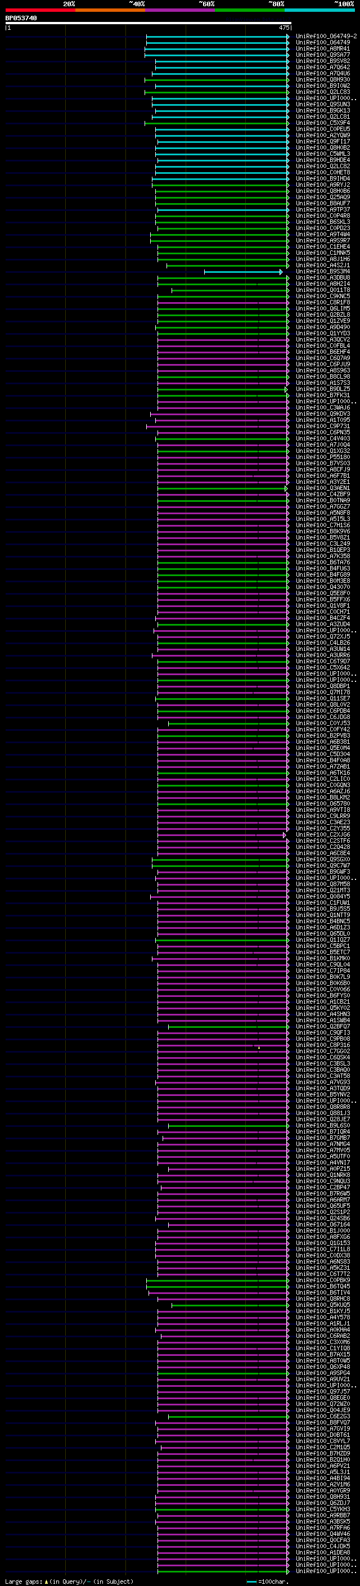Viewport: 360px width, 1586px height.
Task: Select the UniRef100_B9GWF3 label
Action: pos(323,872)
